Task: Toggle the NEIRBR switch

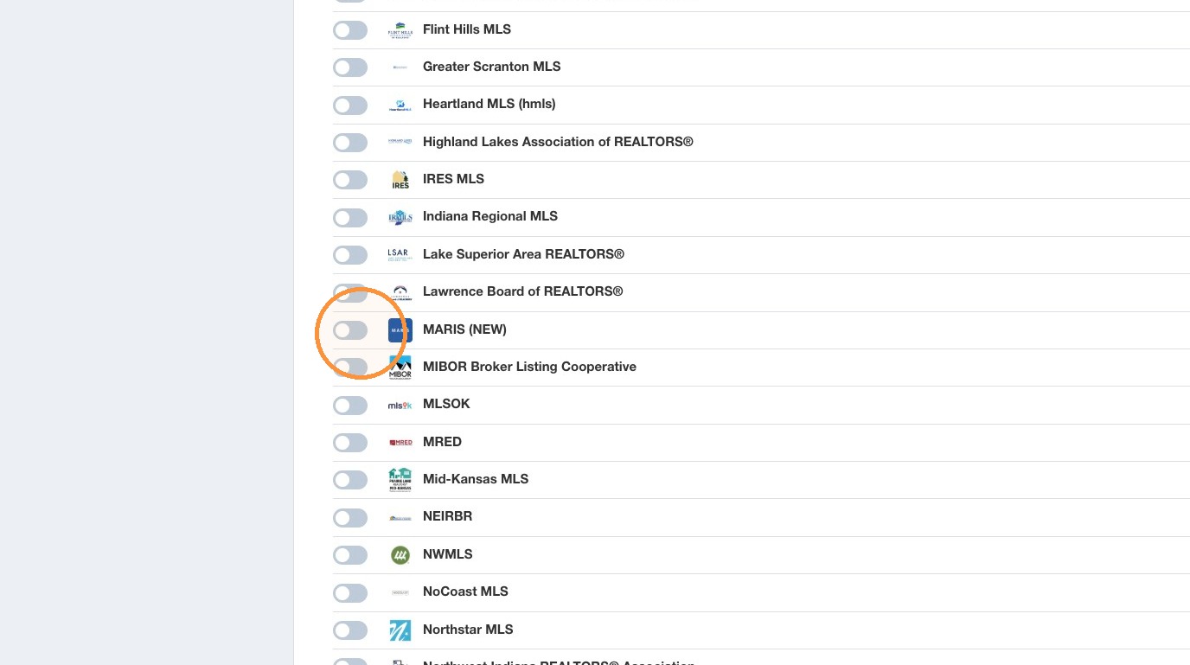Action: coord(350,518)
